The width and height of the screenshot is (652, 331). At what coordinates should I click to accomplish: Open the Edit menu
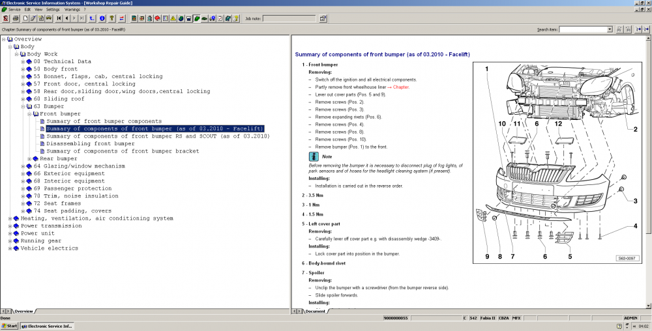tap(27, 9)
